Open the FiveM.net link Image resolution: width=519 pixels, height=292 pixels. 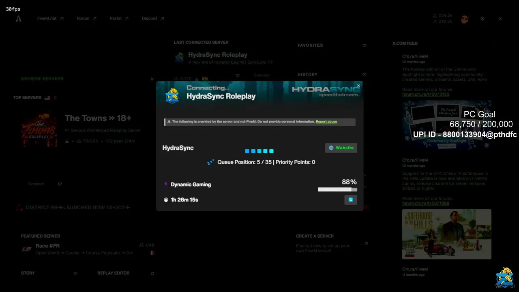(50, 19)
